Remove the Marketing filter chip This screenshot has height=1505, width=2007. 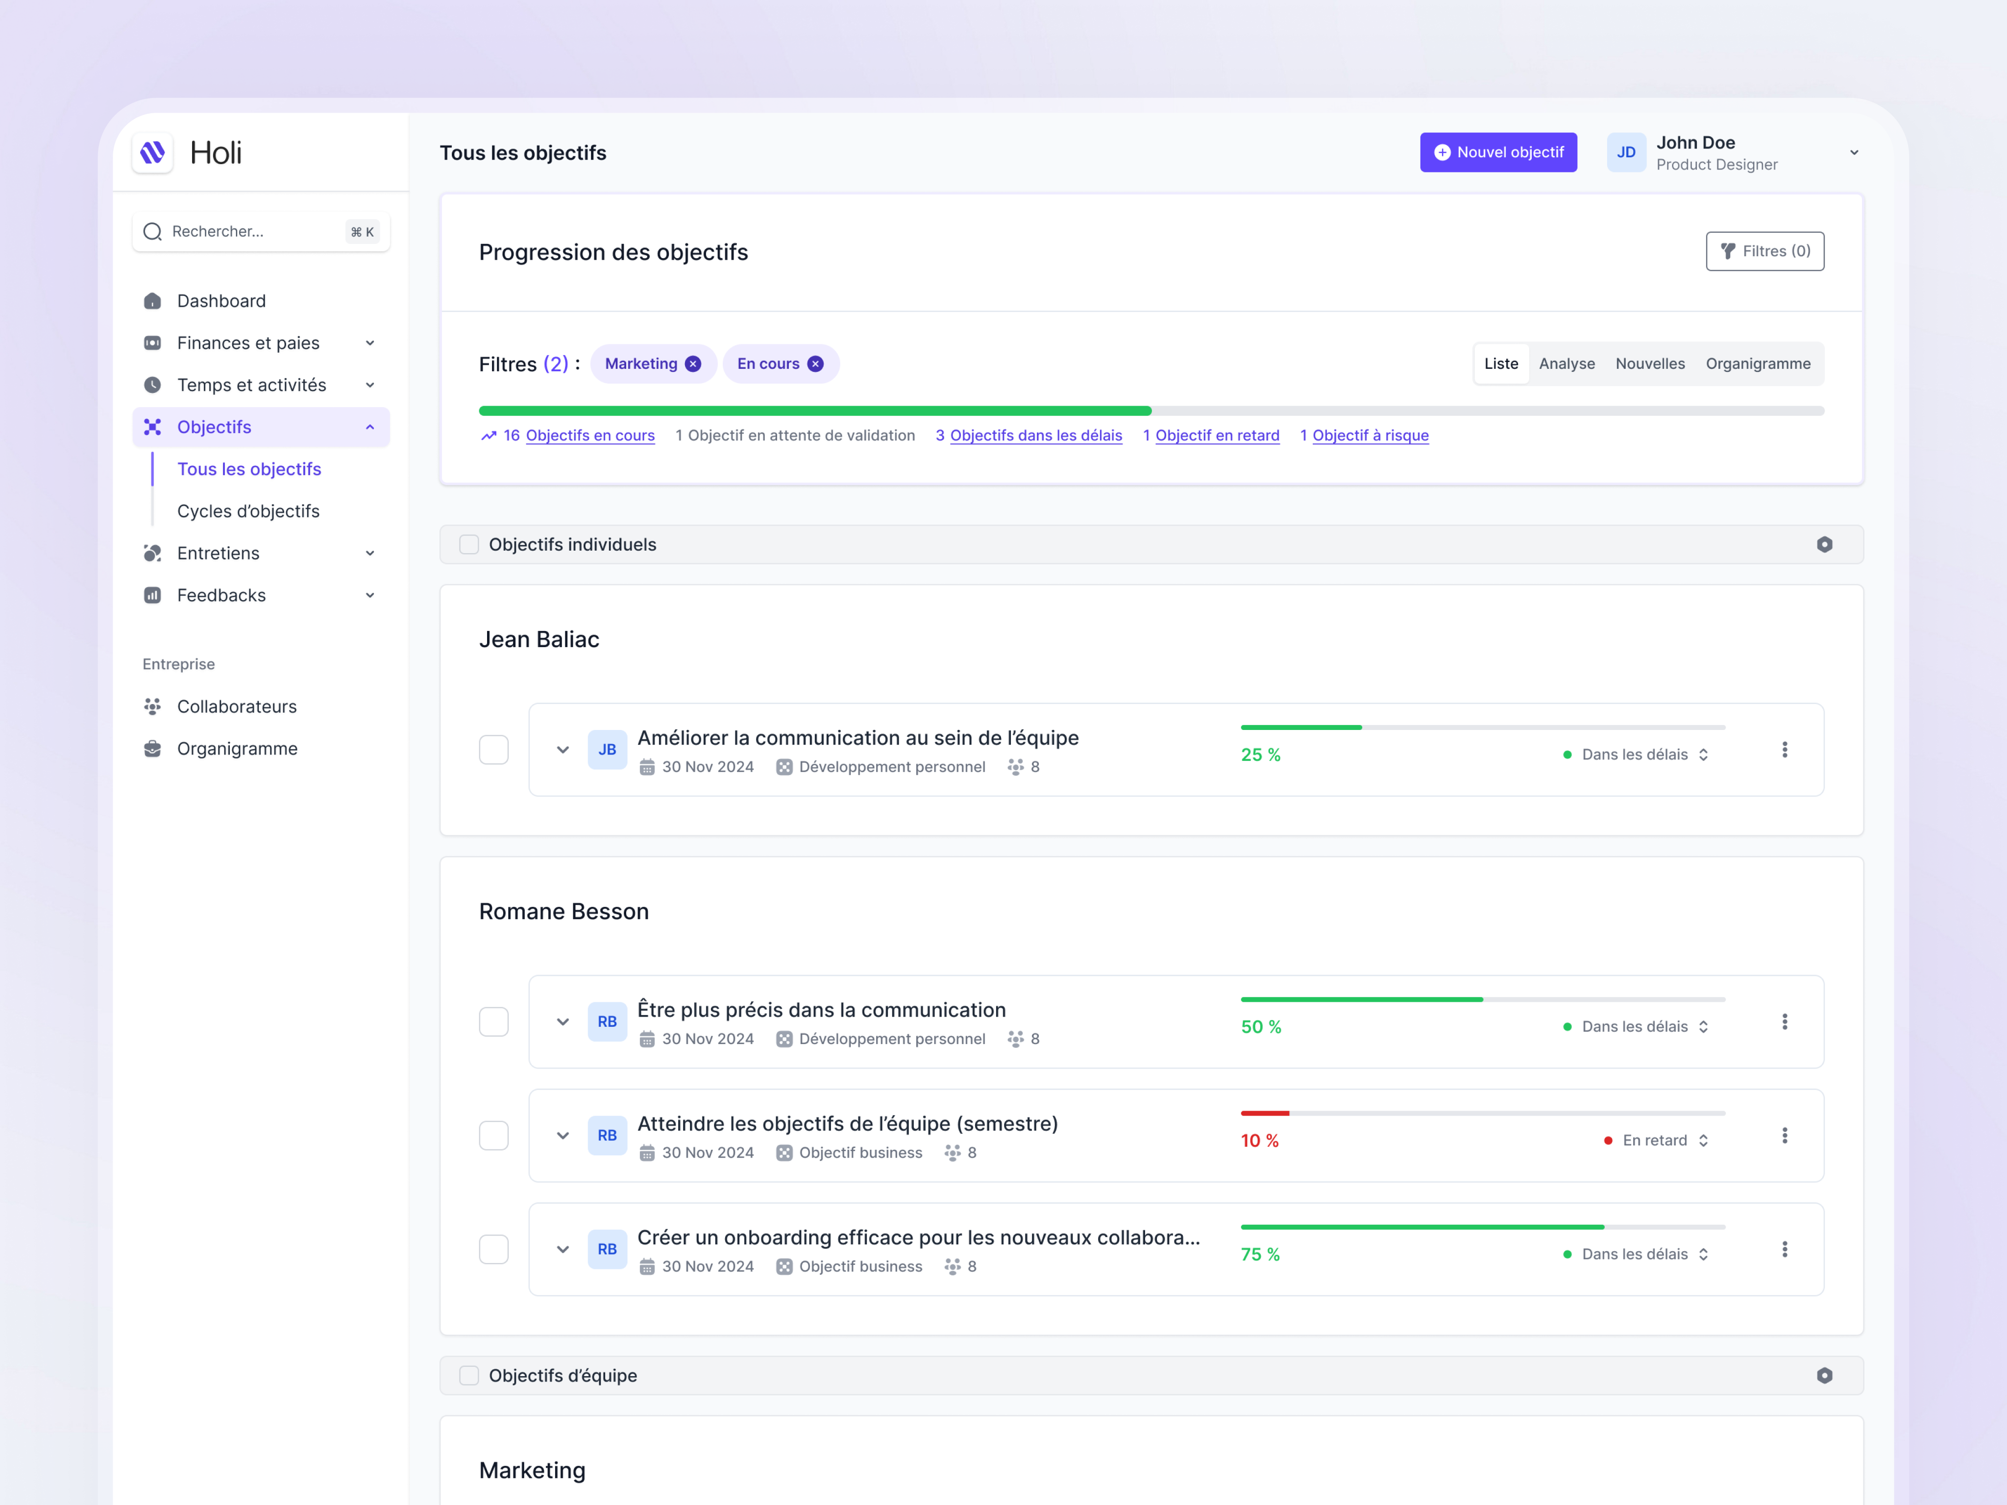click(693, 364)
